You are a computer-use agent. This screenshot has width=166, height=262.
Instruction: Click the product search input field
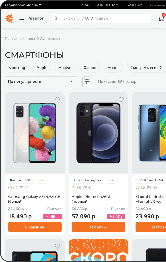(101, 18)
